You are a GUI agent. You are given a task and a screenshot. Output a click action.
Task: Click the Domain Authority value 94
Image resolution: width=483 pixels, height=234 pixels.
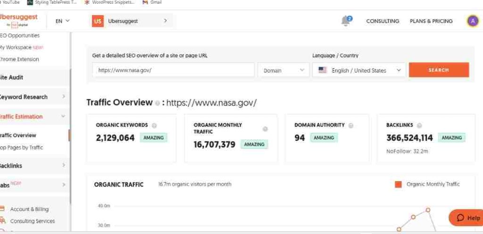(x=300, y=138)
